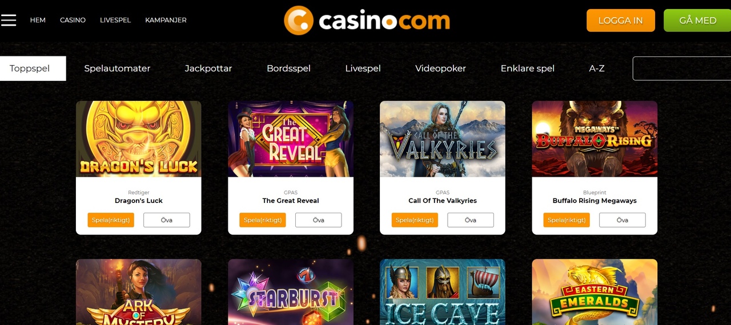Click the green GÅ MED button
Image resolution: width=731 pixels, height=325 pixels.
coord(697,21)
